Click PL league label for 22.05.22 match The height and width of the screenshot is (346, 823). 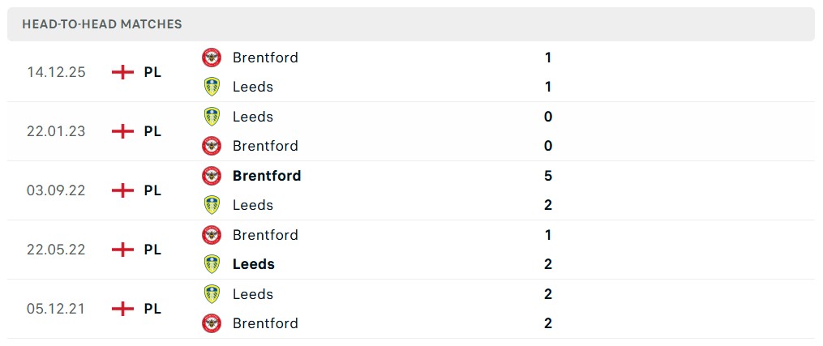(152, 250)
